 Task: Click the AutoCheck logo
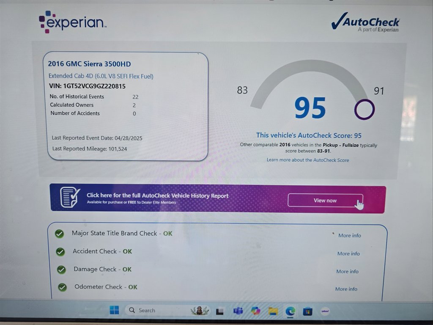[366, 22]
